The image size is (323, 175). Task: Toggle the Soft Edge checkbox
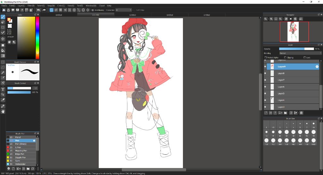coord(134,10)
